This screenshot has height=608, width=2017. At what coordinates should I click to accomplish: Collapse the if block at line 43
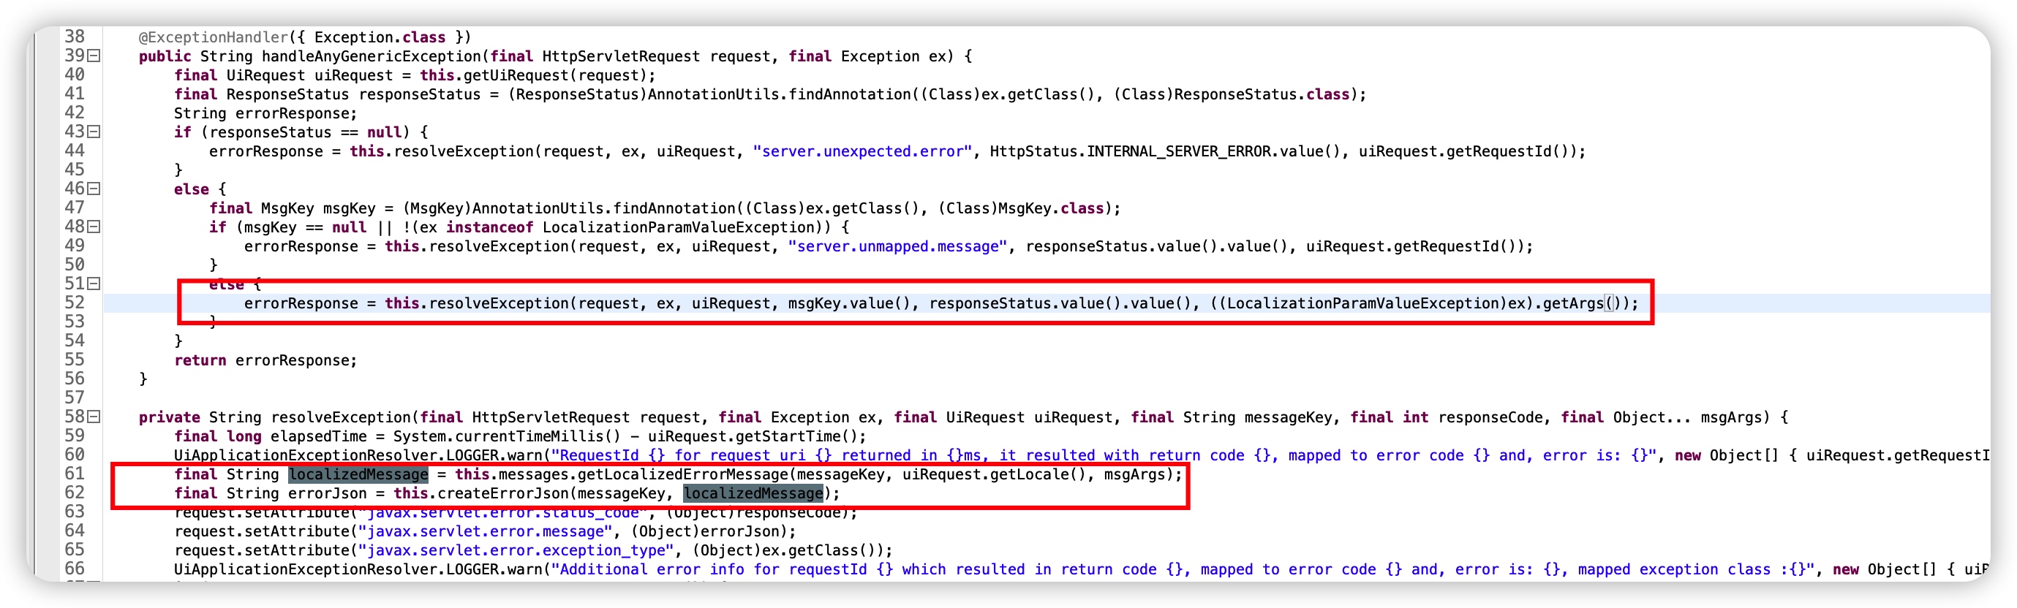94,132
